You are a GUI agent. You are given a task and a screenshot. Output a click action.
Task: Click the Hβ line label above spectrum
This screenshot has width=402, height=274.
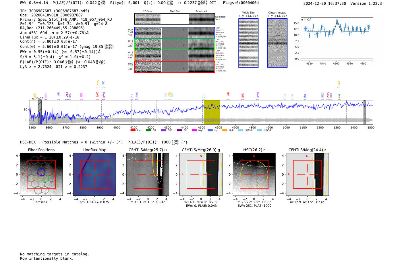pos(305,97)
